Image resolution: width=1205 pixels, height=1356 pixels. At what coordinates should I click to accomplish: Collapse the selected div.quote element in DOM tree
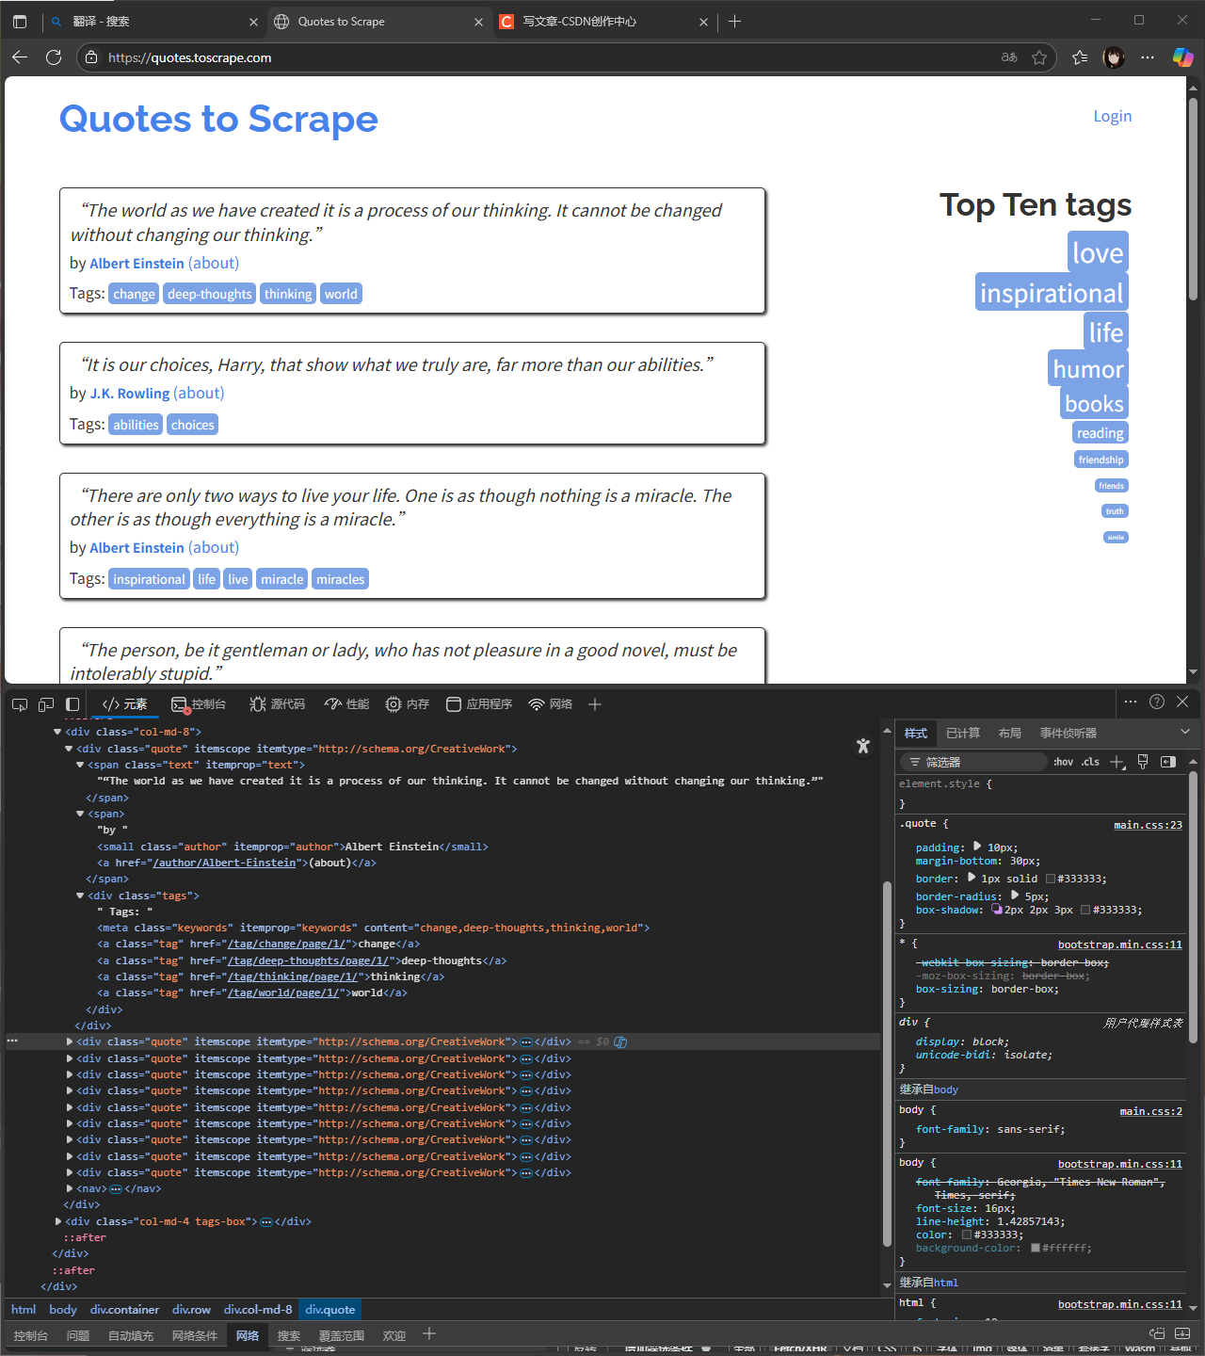[70, 1041]
